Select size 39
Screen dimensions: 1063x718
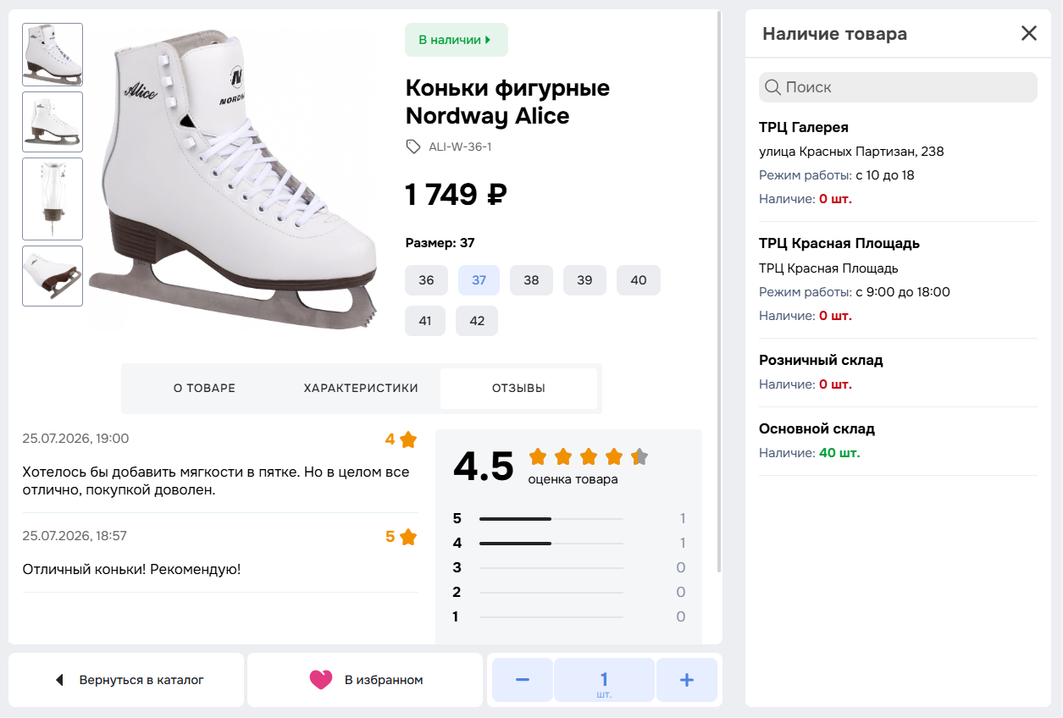click(x=584, y=280)
